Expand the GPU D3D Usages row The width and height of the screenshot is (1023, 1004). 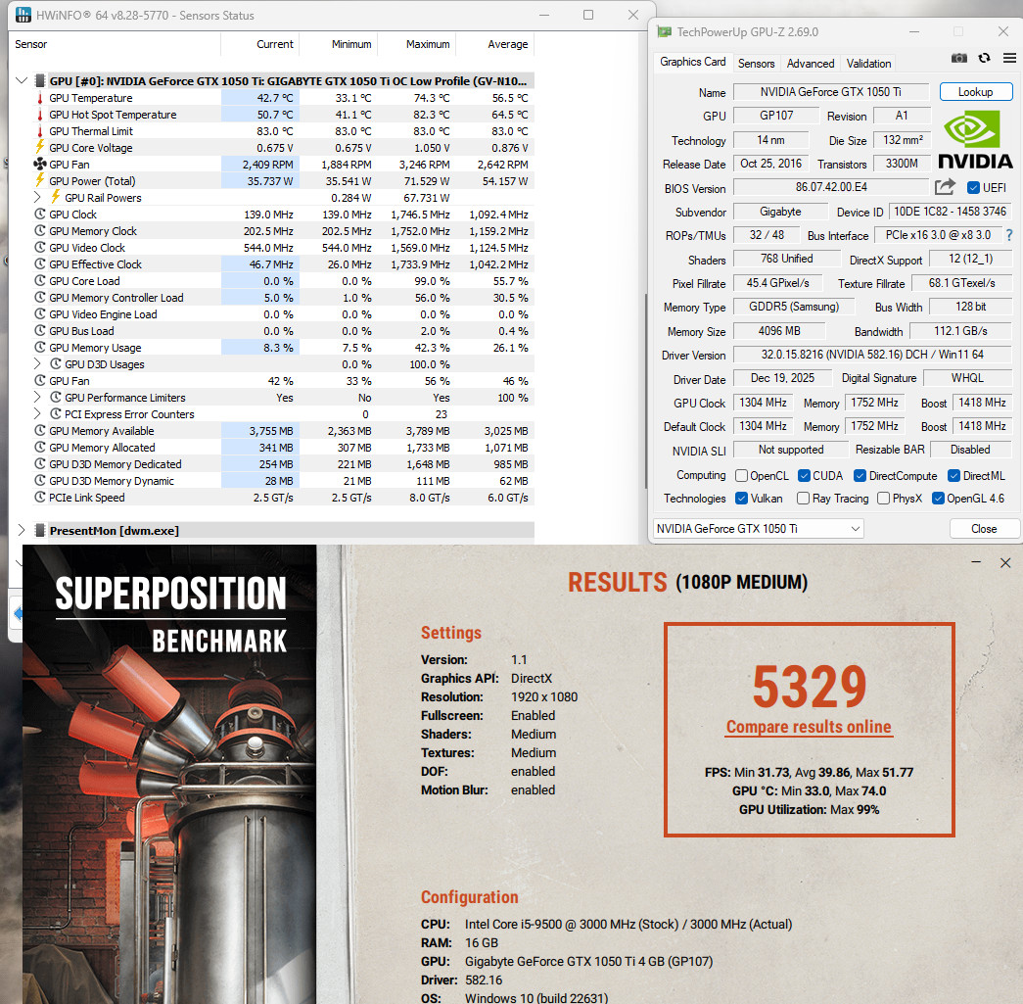[x=37, y=363]
